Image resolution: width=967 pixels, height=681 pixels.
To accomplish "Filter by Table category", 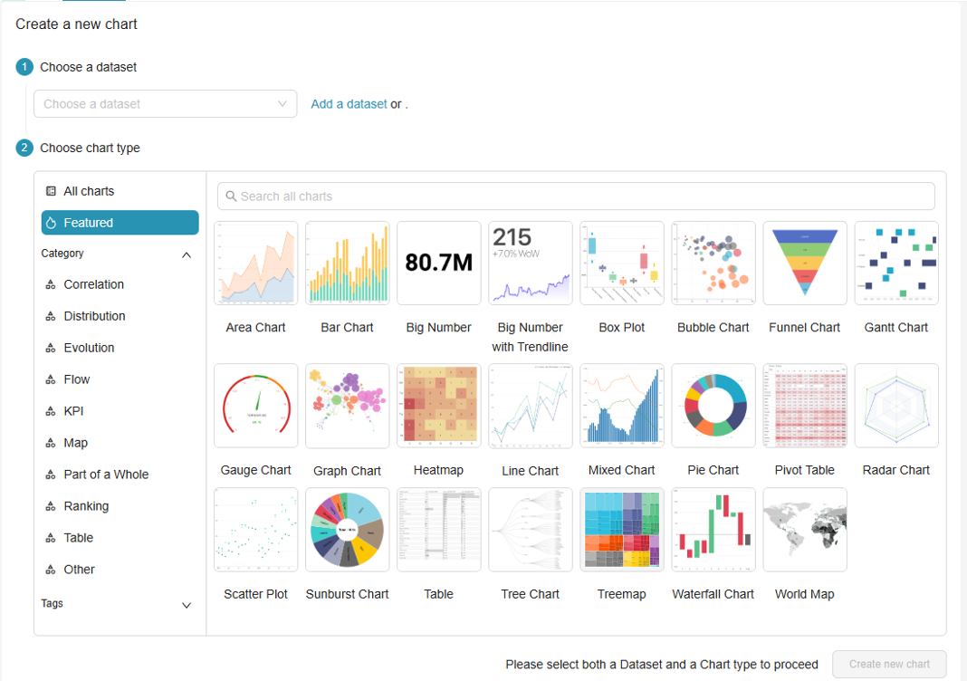I will pos(120,538).
